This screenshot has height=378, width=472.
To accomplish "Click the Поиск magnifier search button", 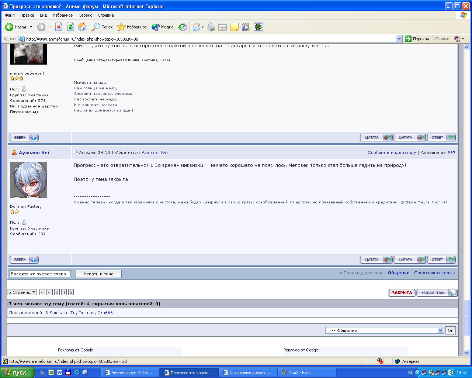I will pyautogui.click(x=103, y=27).
